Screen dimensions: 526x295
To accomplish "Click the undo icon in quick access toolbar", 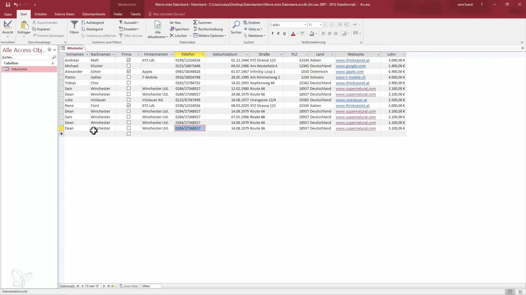I will point(16,5).
